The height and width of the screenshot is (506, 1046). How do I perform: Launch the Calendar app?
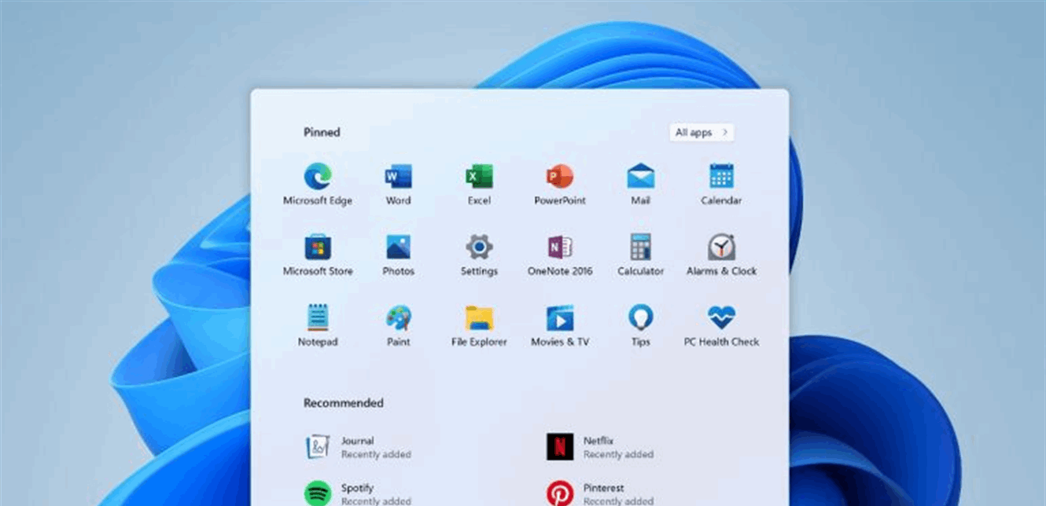720,179
